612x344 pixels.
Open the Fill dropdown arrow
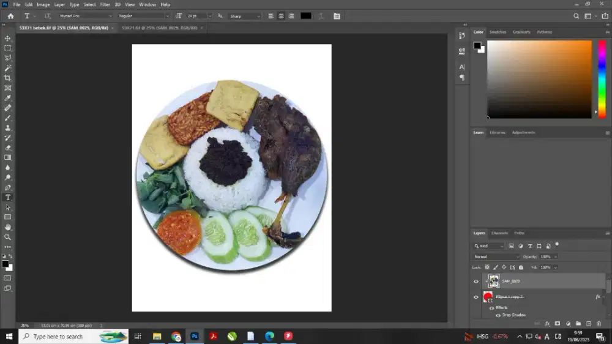[x=556, y=267]
